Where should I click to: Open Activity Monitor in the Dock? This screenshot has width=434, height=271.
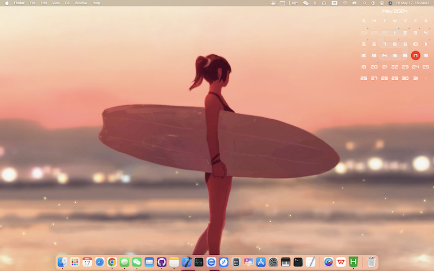coord(199,262)
